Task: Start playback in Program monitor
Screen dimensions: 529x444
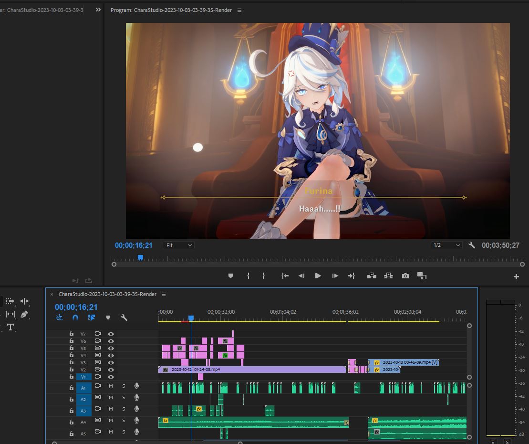Action: click(x=318, y=276)
